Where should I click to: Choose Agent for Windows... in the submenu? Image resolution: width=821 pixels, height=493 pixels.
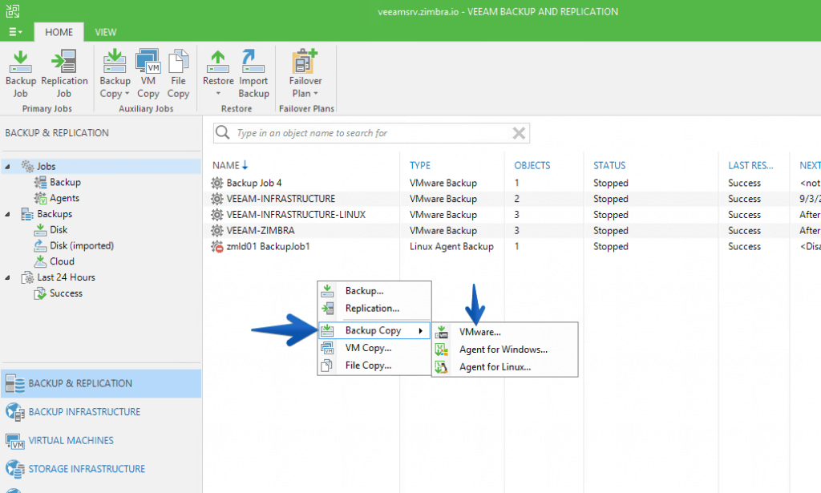click(x=505, y=349)
